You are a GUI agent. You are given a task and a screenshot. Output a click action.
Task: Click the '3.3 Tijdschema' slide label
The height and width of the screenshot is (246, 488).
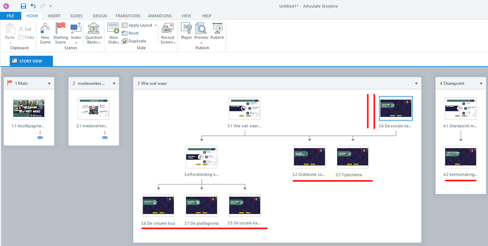click(349, 174)
